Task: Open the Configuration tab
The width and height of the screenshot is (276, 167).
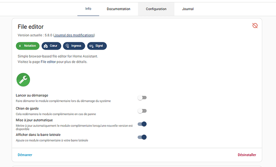Action: [156, 9]
